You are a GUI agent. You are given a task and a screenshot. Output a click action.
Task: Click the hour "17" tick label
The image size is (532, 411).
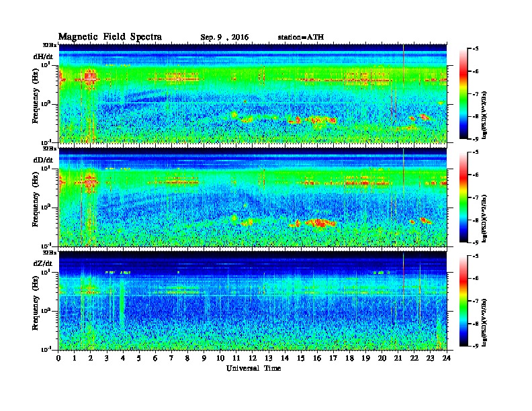[x=334, y=359]
